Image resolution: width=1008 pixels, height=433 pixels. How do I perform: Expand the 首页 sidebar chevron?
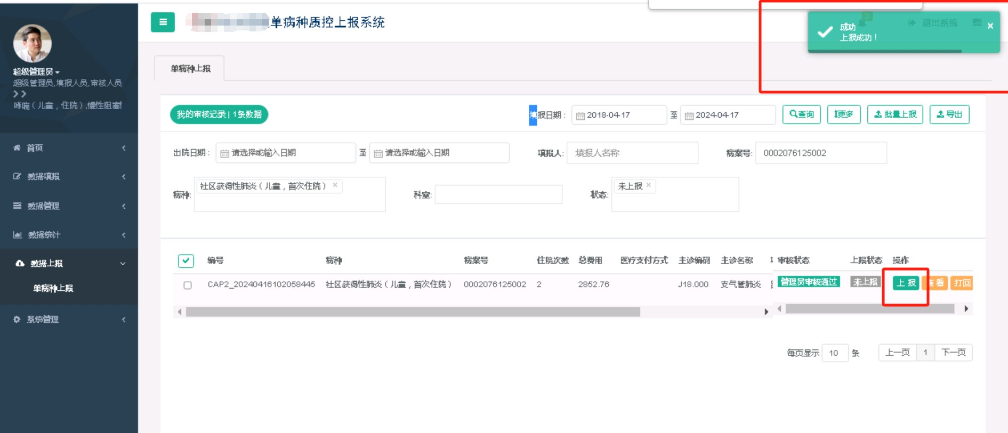tap(124, 148)
